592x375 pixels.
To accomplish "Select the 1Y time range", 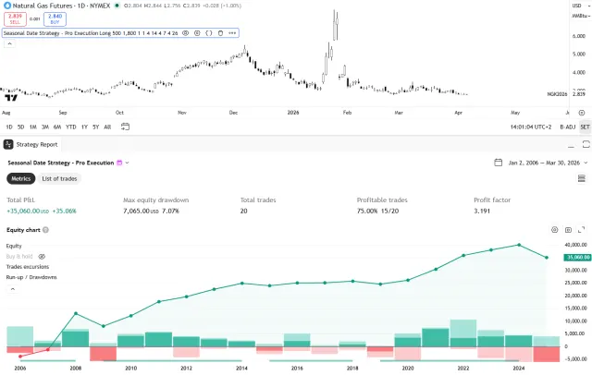I will 84,127.
